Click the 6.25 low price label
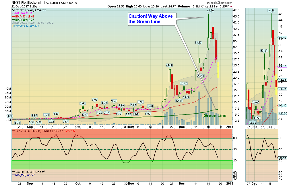The image size is (287, 186). 85,115
